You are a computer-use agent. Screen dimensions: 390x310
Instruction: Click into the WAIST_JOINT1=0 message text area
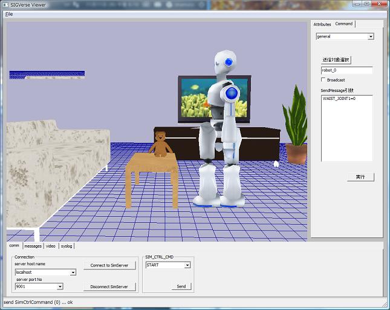tap(346, 127)
